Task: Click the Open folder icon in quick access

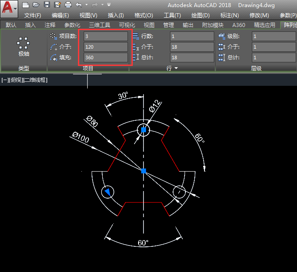Action: (x=36, y=5)
